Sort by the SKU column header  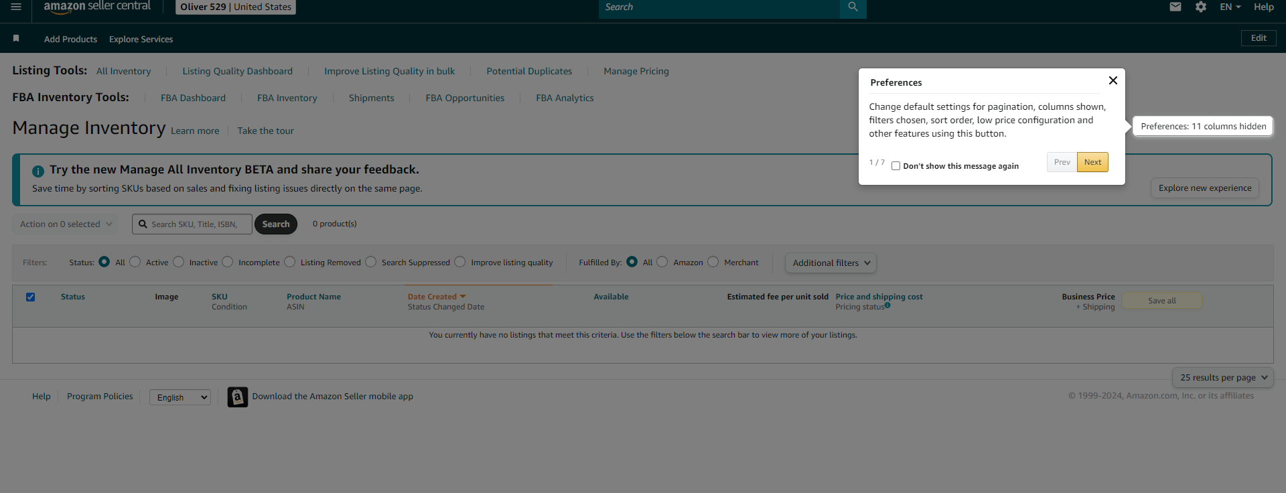point(220,297)
